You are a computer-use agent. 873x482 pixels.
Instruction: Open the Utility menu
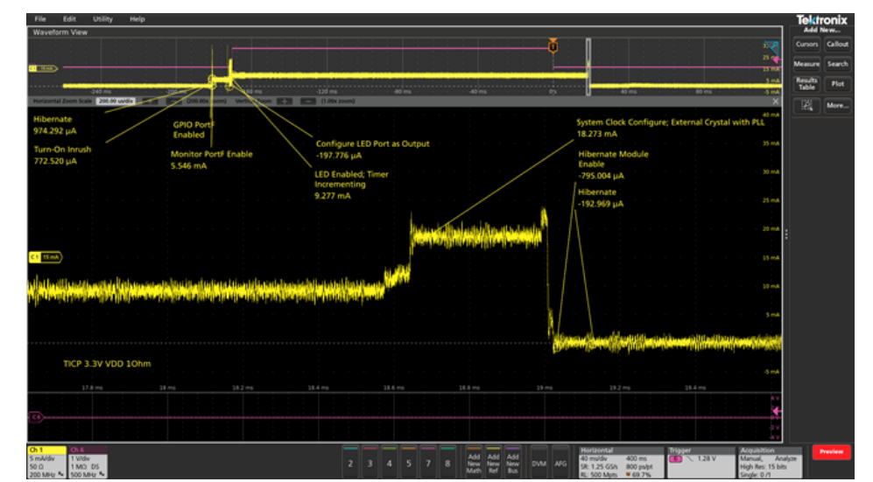(x=102, y=19)
